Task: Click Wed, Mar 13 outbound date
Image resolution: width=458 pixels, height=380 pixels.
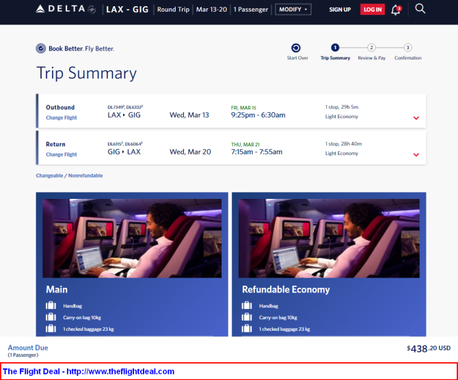Action: tap(189, 115)
